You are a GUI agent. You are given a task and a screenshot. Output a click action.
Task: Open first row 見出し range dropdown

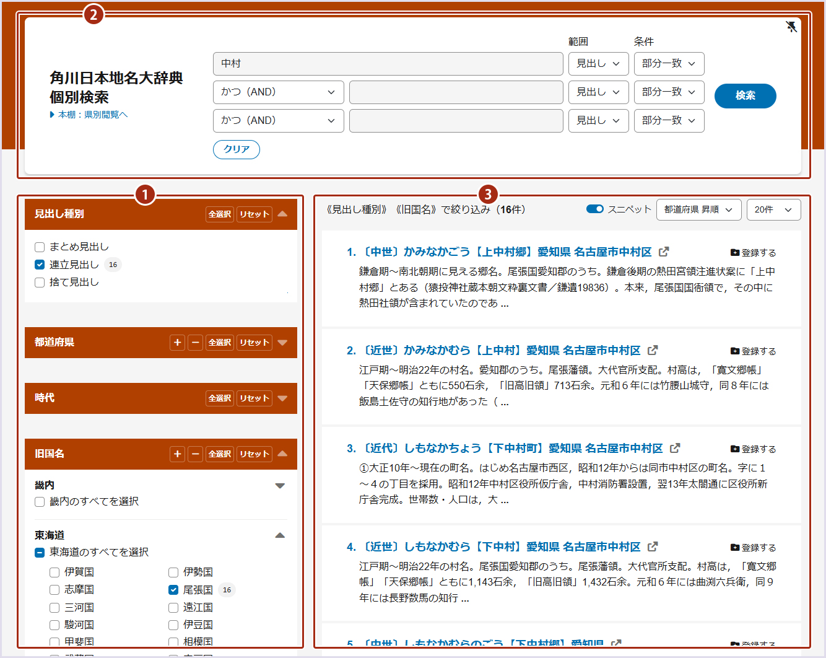[599, 64]
